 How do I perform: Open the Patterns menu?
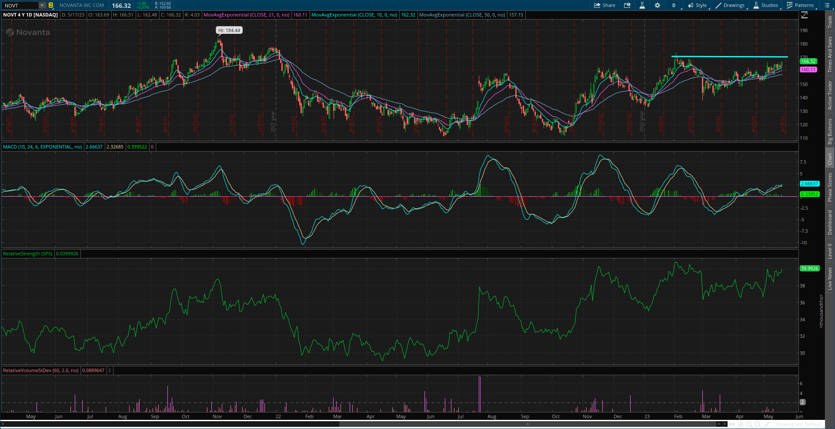[x=800, y=5]
